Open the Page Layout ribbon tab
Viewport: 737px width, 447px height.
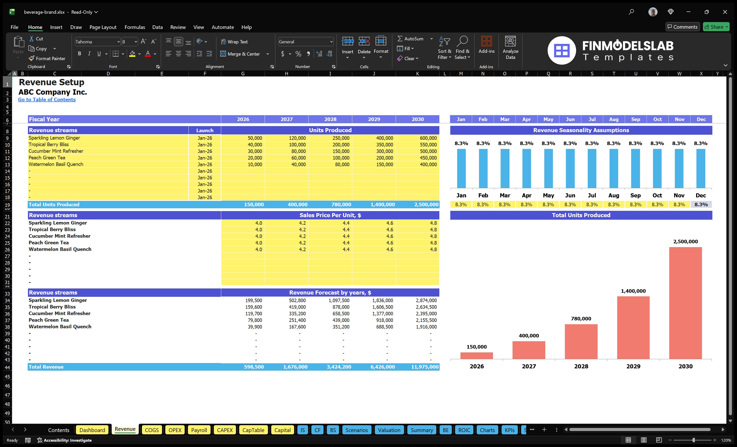[x=103, y=27]
